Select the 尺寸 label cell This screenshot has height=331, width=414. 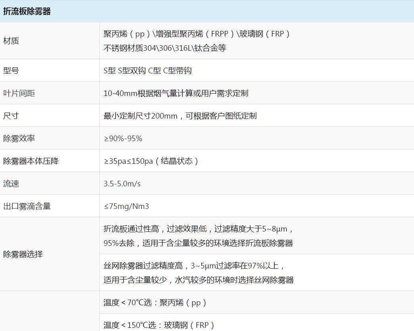11,116
